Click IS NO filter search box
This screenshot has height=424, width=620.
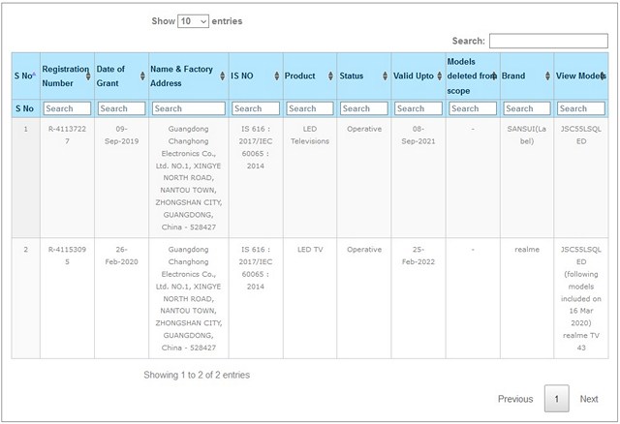[256, 108]
